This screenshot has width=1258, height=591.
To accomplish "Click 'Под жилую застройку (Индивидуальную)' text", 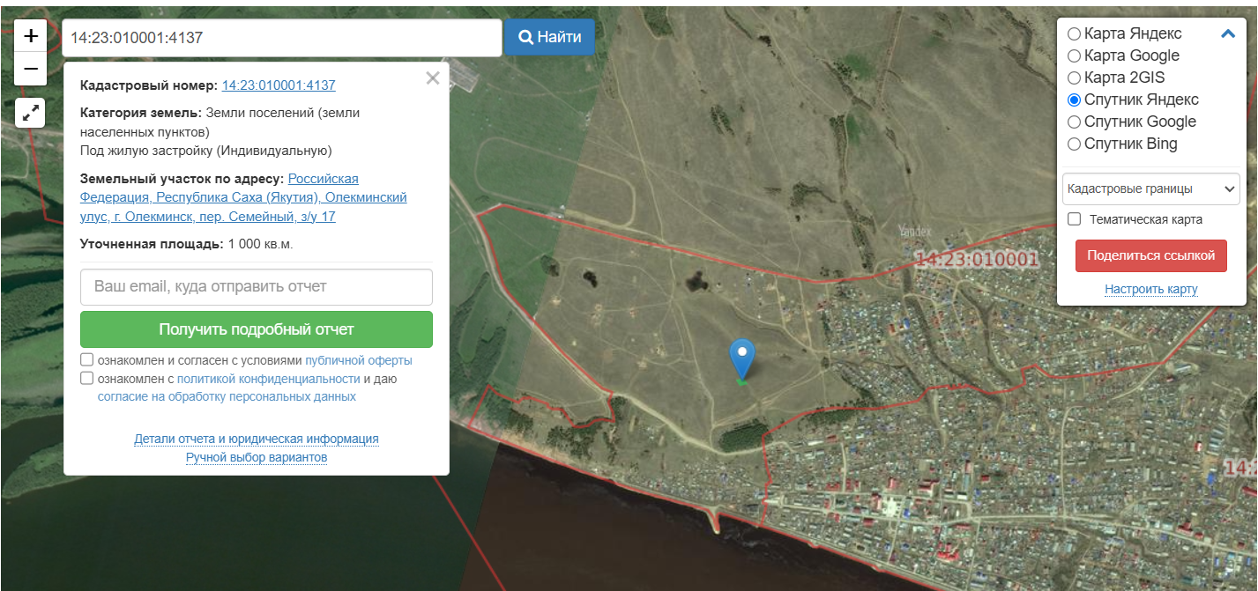I will 206,151.
